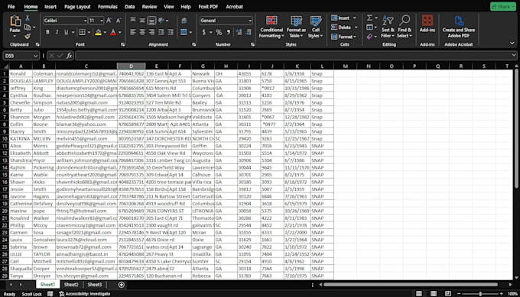Click the Share button
Viewport: 520px width, 297px height.
coord(503,7)
